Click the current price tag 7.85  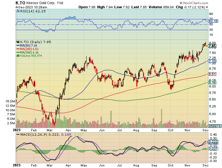tap(212, 46)
